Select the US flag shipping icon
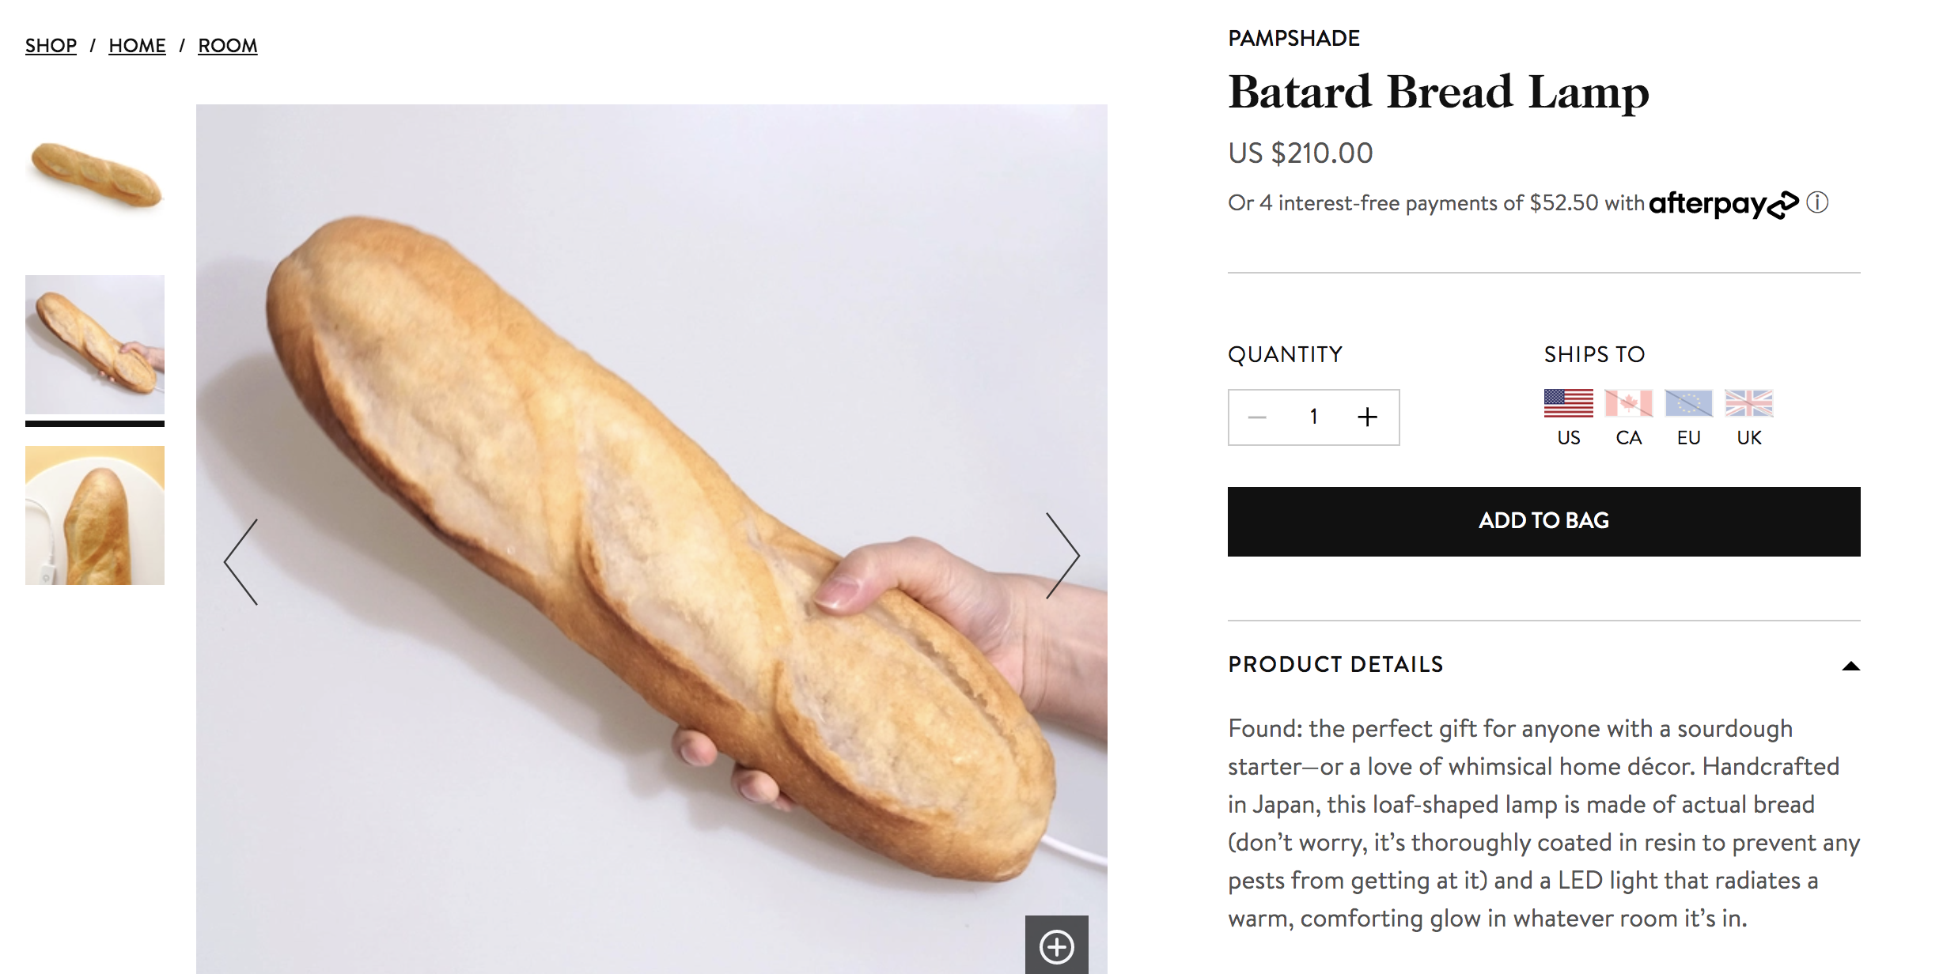This screenshot has width=1943, height=974. (x=1568, y=403)
